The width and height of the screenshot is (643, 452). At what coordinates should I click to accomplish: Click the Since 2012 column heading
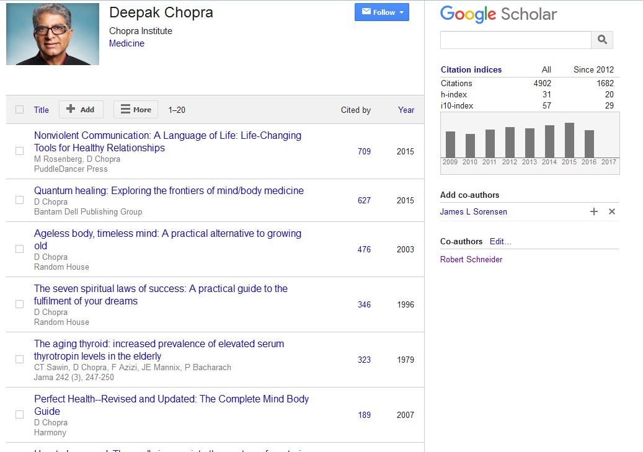593,69
